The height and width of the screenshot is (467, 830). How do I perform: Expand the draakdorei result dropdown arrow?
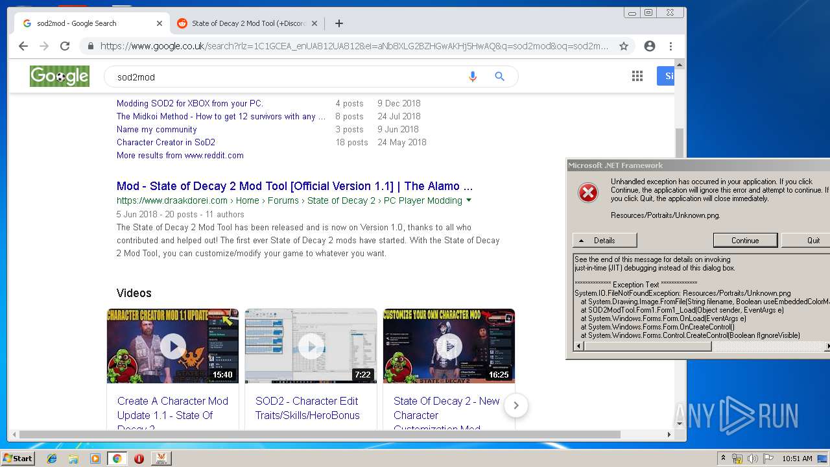[469, 200]
